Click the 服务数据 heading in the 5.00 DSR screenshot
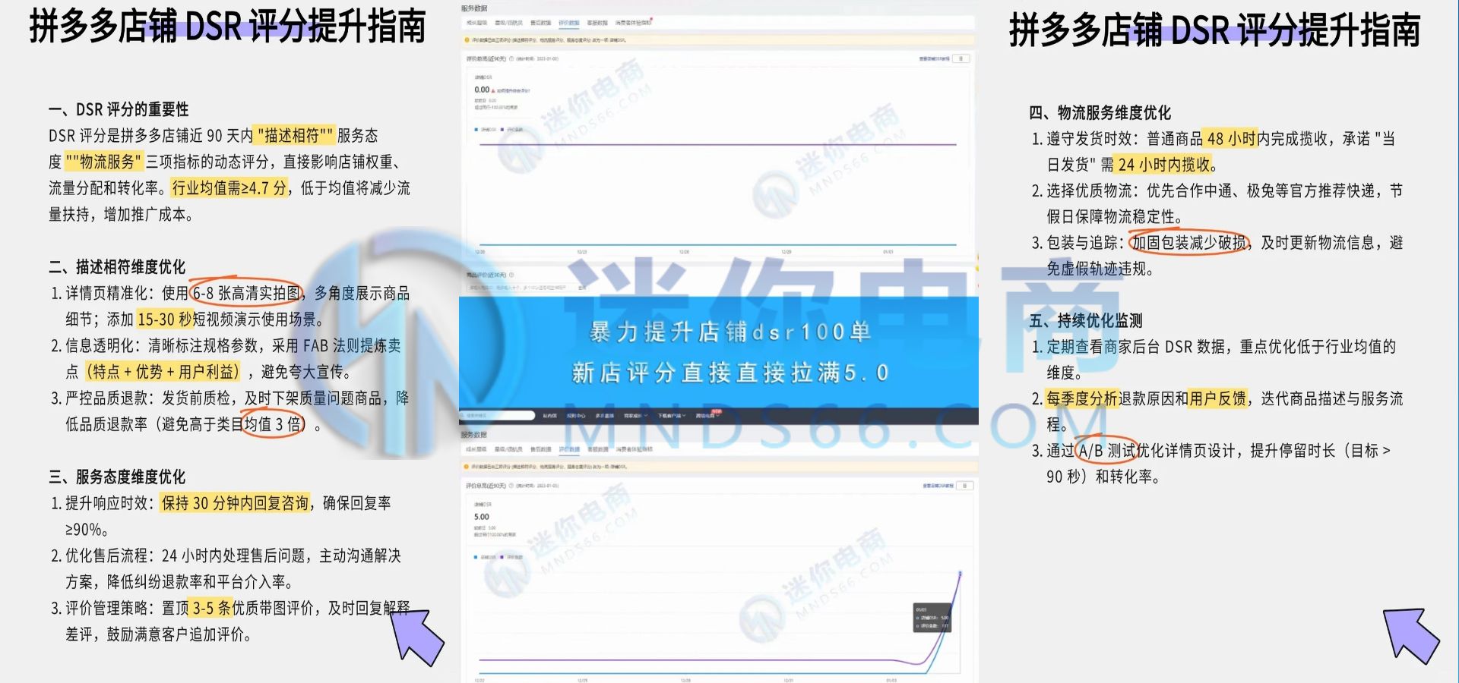Viewport: 1459px width, 683px height. point(474,435)
